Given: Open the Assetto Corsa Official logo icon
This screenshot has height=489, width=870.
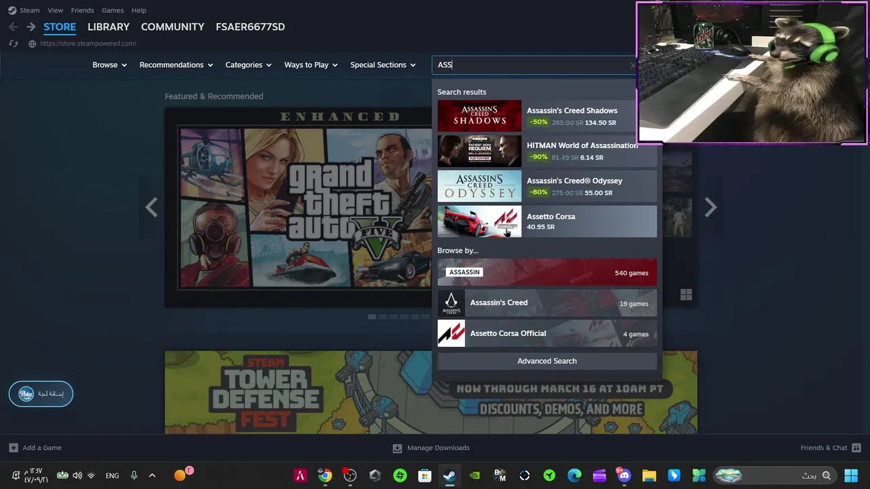Looking at the screenshot, I should (451, 333).
